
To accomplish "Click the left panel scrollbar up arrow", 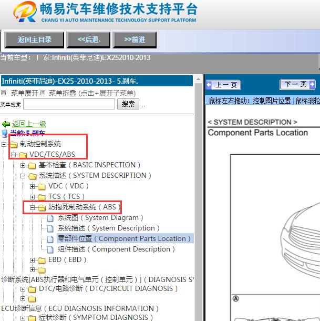I will pyautogui.click(x=198, y=79).
